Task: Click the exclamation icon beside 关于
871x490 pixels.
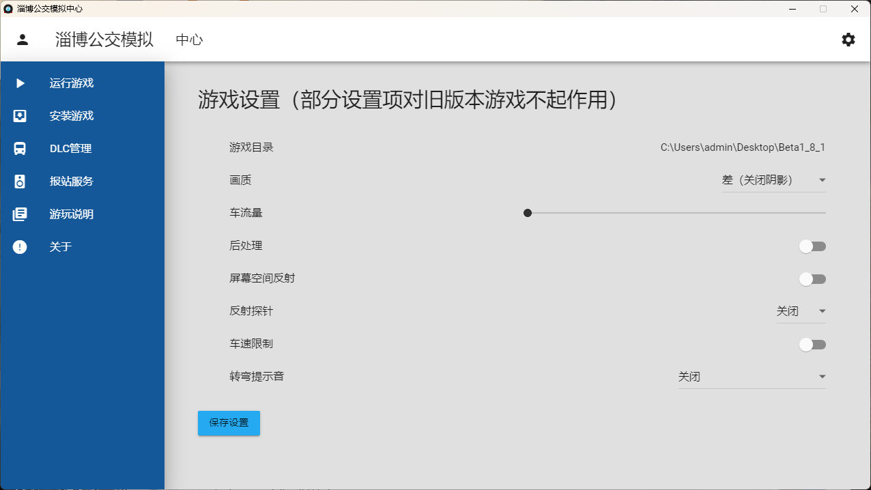Action: point(20,247)
